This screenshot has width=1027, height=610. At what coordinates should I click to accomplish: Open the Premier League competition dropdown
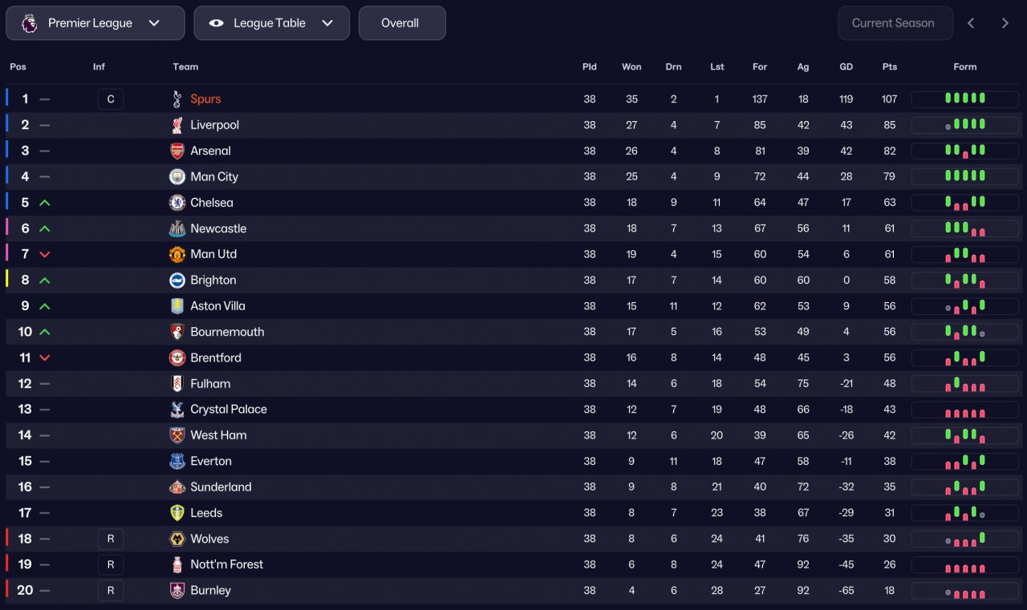point(95,23)
